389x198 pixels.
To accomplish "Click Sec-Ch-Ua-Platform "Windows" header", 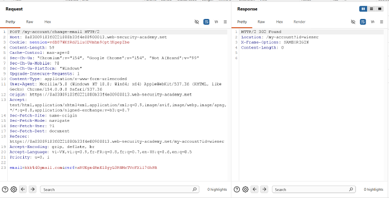I will coord(46,68).
